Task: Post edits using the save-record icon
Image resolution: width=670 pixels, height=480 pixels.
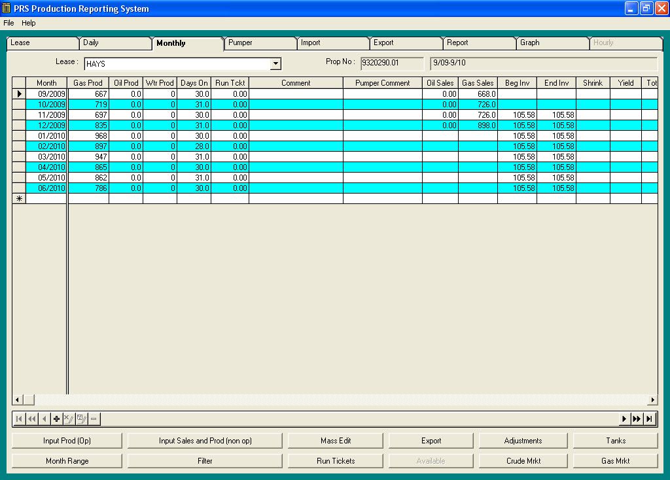Action: (80, 419)
